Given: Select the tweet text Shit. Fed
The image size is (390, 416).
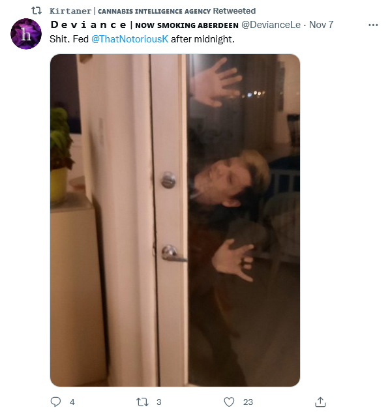Looking at the screenshot, I should (69, 39).
